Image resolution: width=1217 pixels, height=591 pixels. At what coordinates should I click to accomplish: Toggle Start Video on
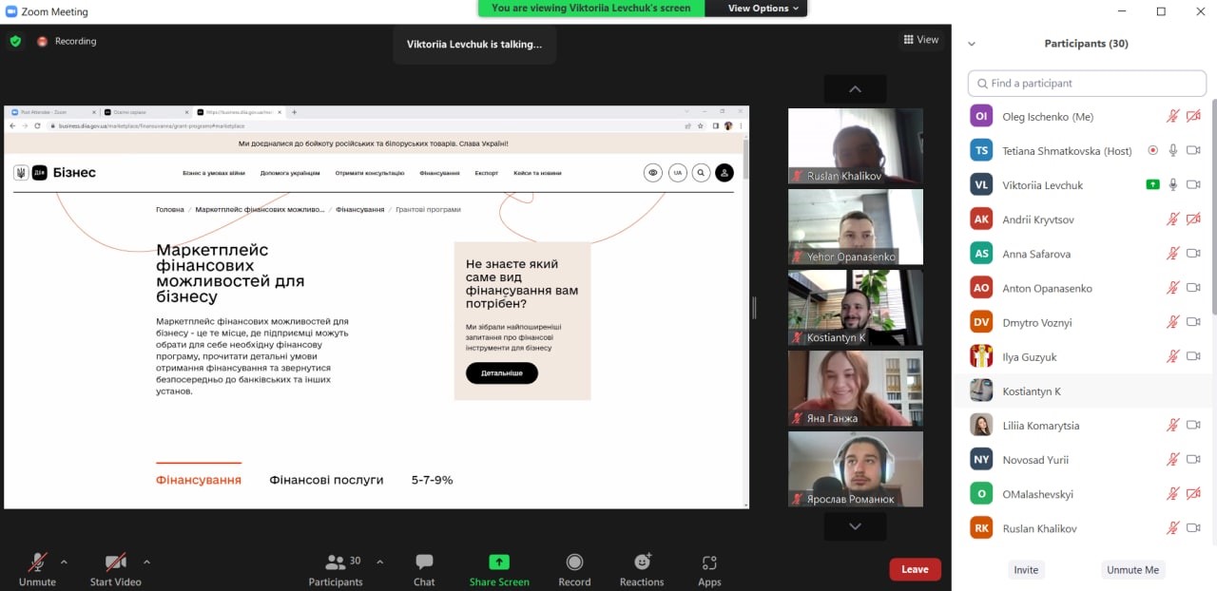click(x=115, y=562)
